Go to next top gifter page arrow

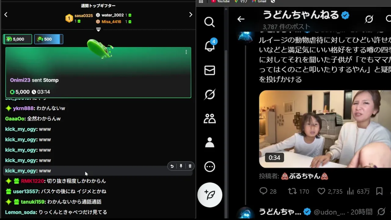point(191,14)
